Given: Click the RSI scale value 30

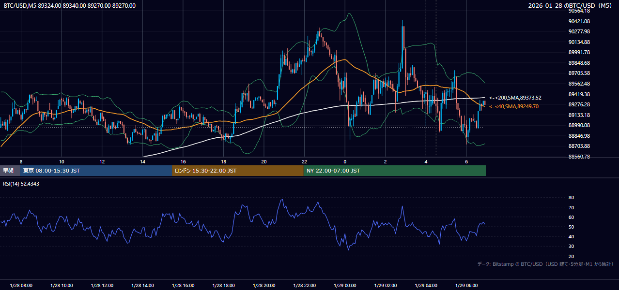Looking at the screenshot, I should tap(571, 246).
